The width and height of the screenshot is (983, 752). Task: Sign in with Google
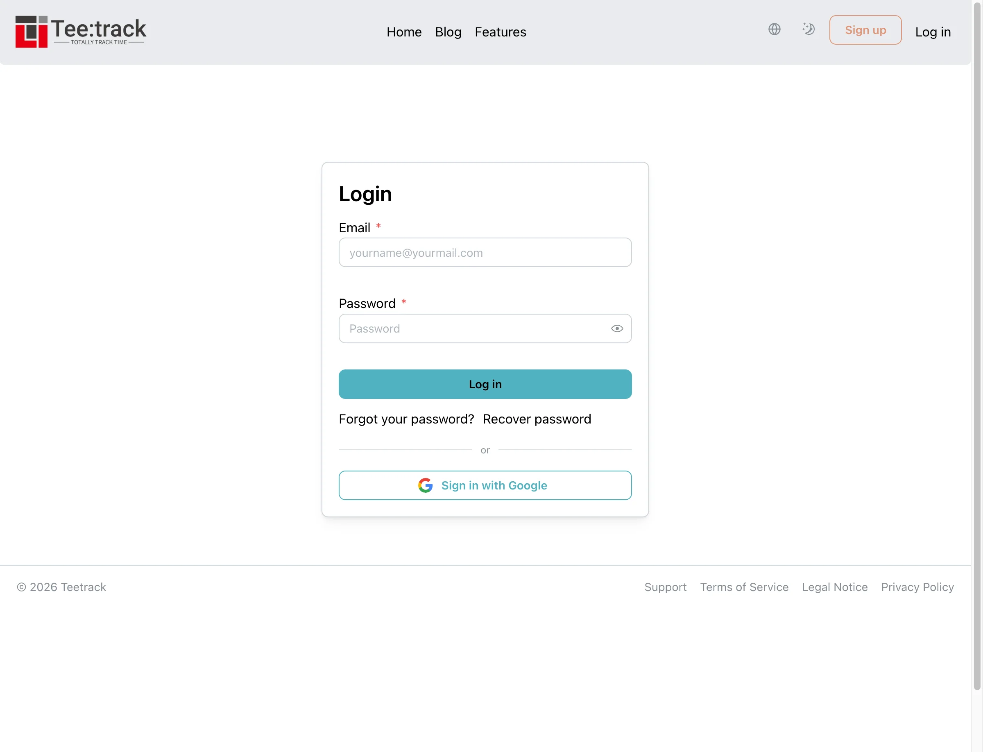click(x=485, y=485)
